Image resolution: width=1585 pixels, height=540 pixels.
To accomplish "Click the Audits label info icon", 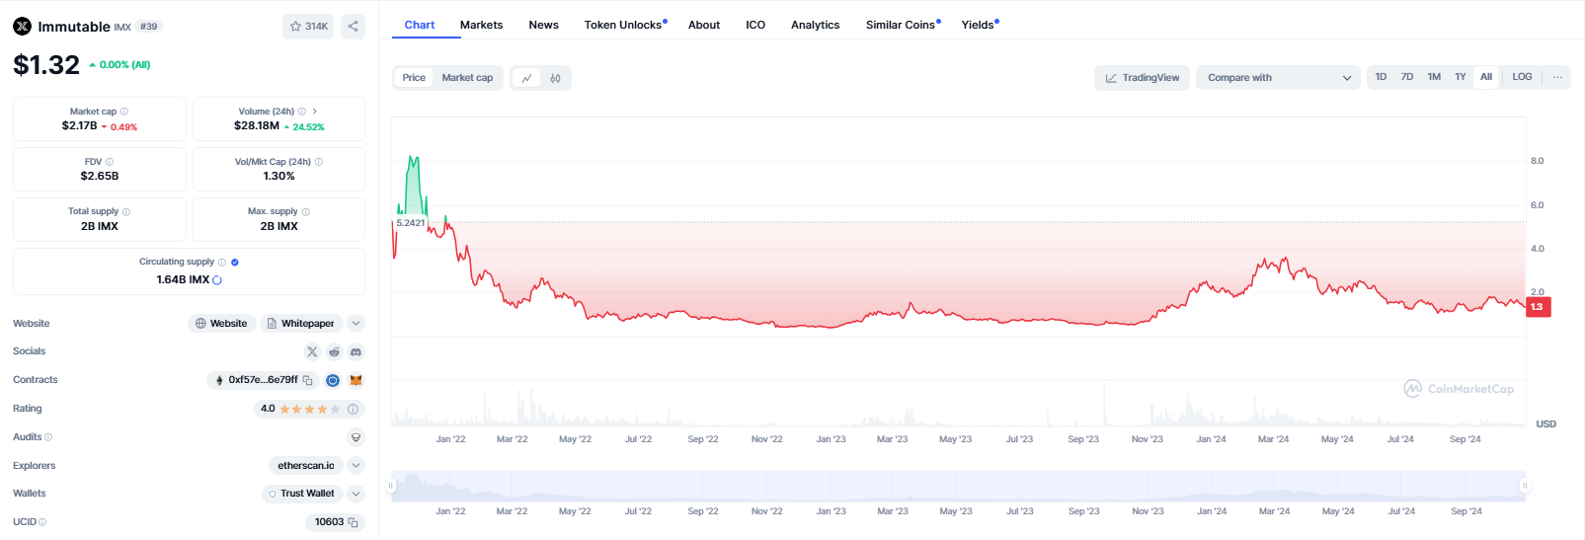I will click(x=48, y=437).
